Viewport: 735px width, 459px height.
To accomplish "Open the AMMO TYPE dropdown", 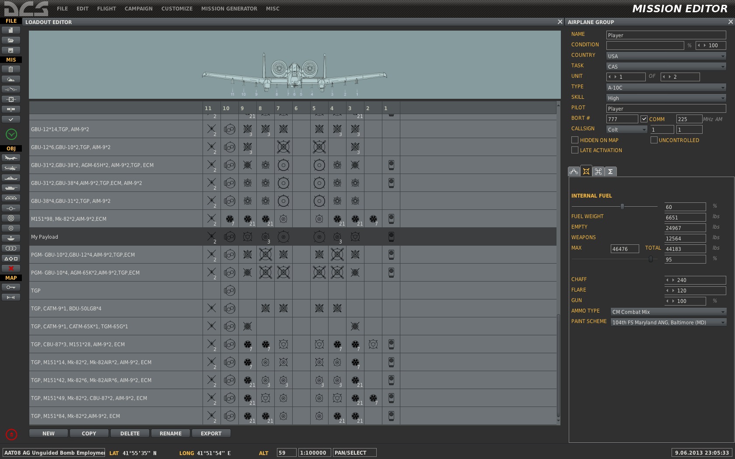I will tap(668, 312).
